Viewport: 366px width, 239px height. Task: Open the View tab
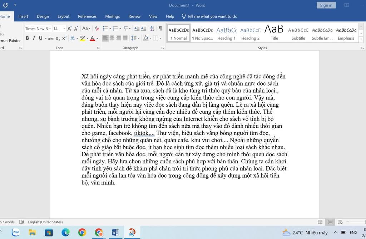(153, 16)
